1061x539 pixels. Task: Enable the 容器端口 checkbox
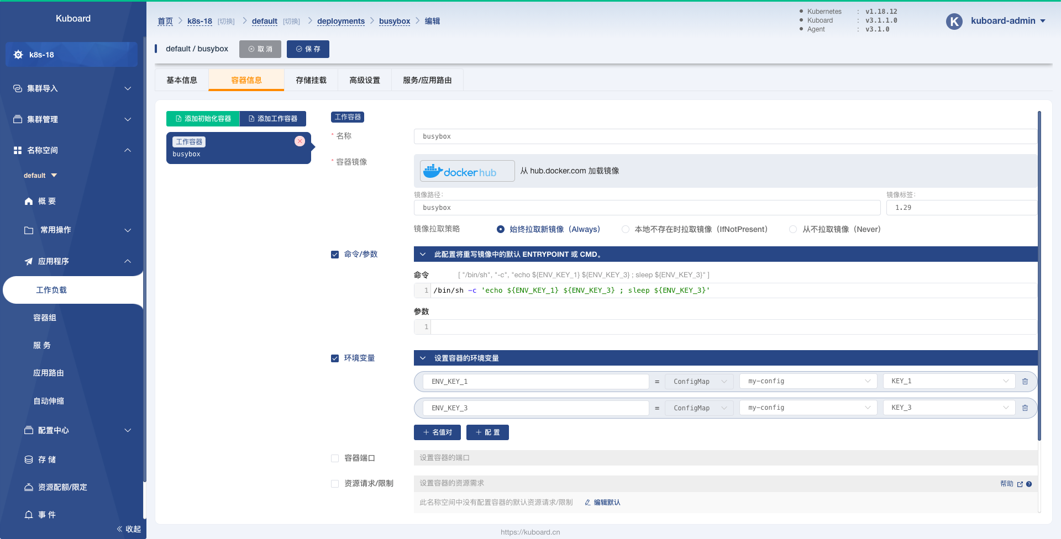pos(335,458)
